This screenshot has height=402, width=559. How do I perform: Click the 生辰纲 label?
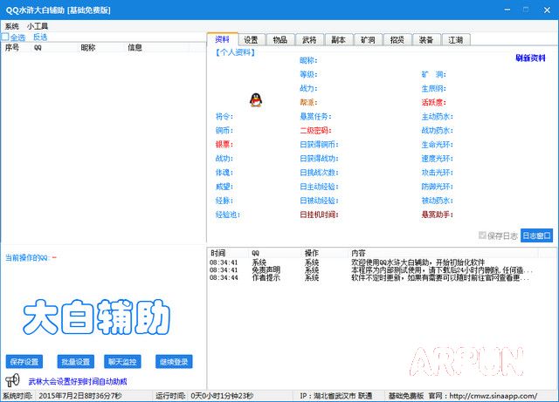(x=434, y=88)
